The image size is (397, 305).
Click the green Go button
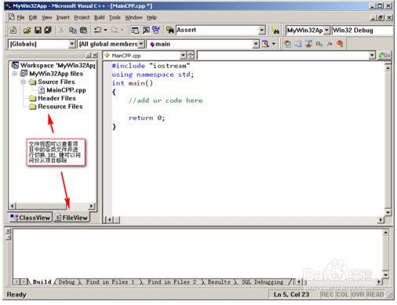pyautogui.click(x=384, y=56)
